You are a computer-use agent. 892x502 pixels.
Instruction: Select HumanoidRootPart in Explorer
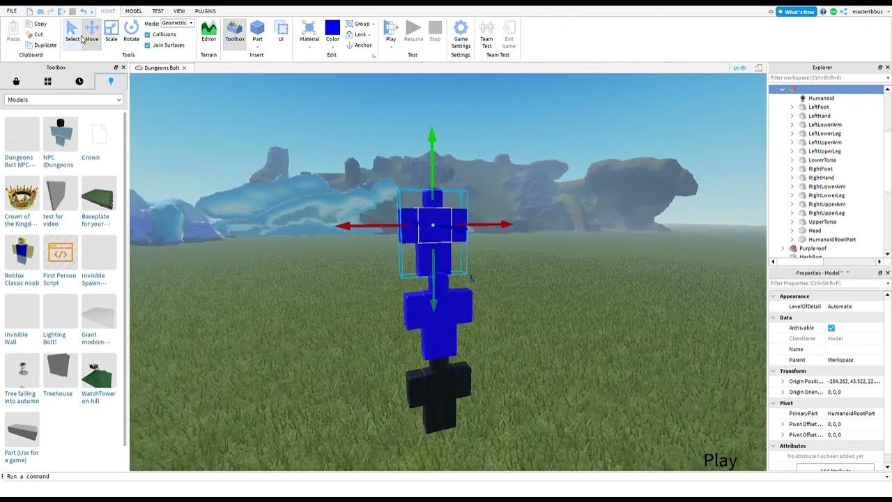click(832, 239)
